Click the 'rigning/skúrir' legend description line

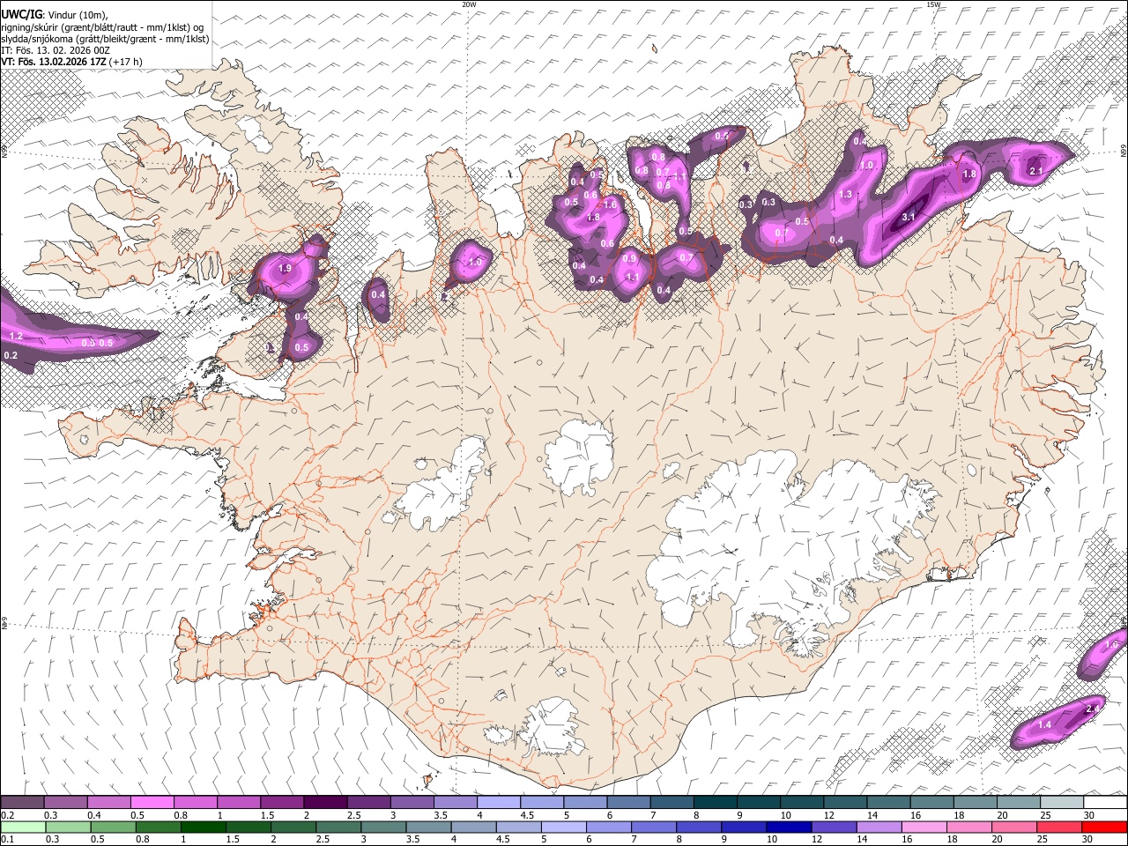[x=102, y=26]
